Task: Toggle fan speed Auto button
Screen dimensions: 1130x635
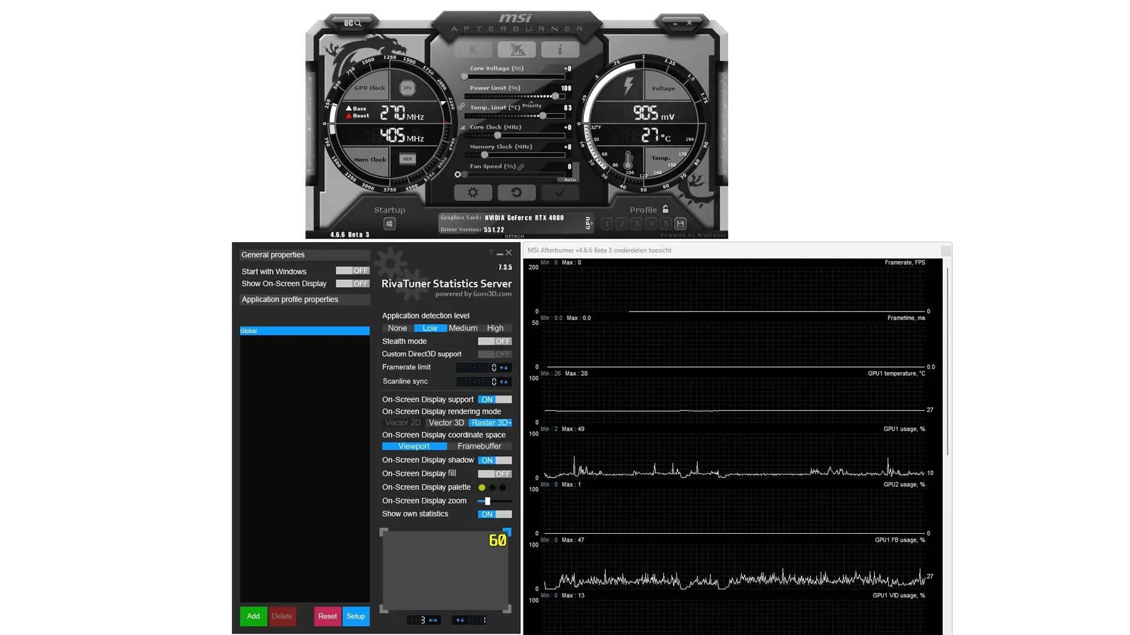Action: point(570,179)
